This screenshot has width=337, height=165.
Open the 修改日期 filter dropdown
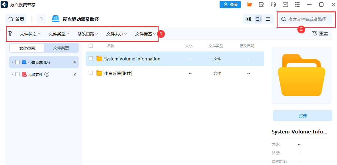tap(88, 34)
